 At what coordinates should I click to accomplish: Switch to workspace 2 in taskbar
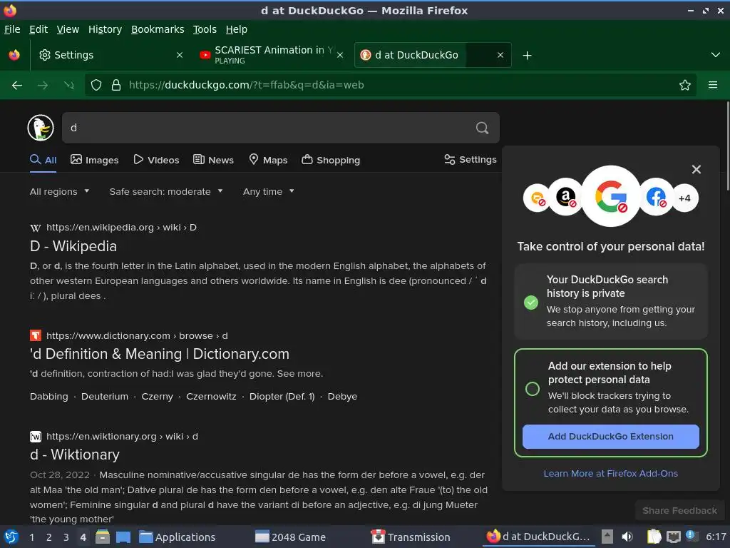[49, 537]
